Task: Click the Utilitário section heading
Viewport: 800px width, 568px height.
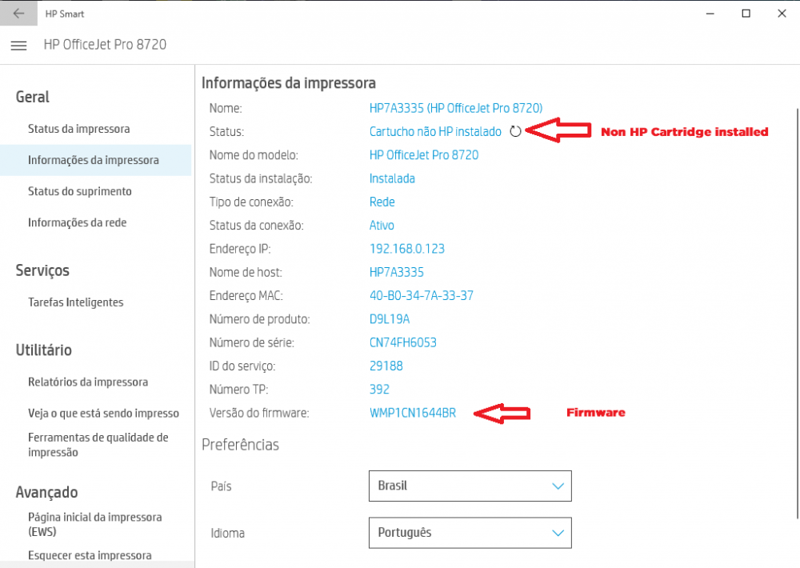Action: point(43,350)
